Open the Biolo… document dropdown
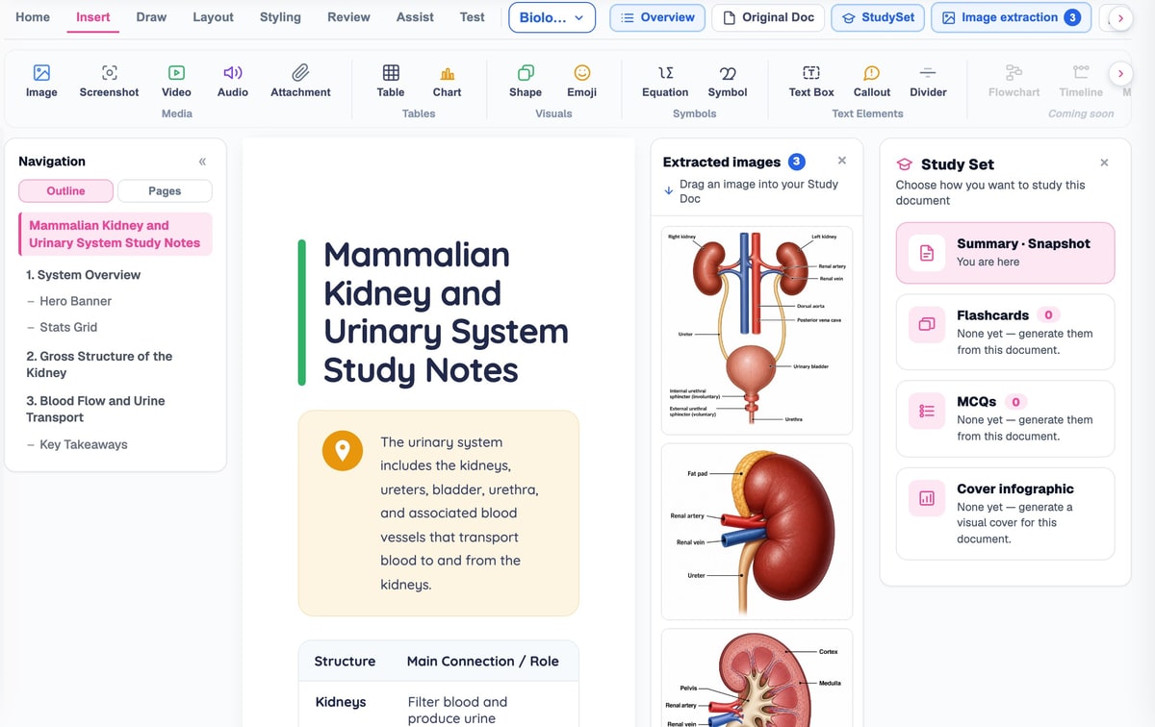The height and width of the screenshot is (727, 1155). [x=552, y=17]
